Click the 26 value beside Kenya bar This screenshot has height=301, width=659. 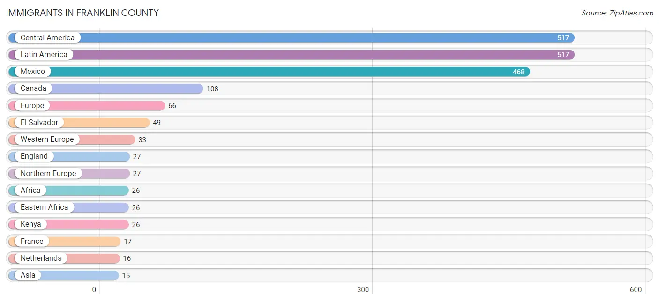(136, 225)
